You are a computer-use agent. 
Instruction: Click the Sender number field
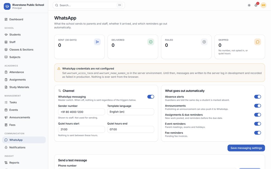82,112
